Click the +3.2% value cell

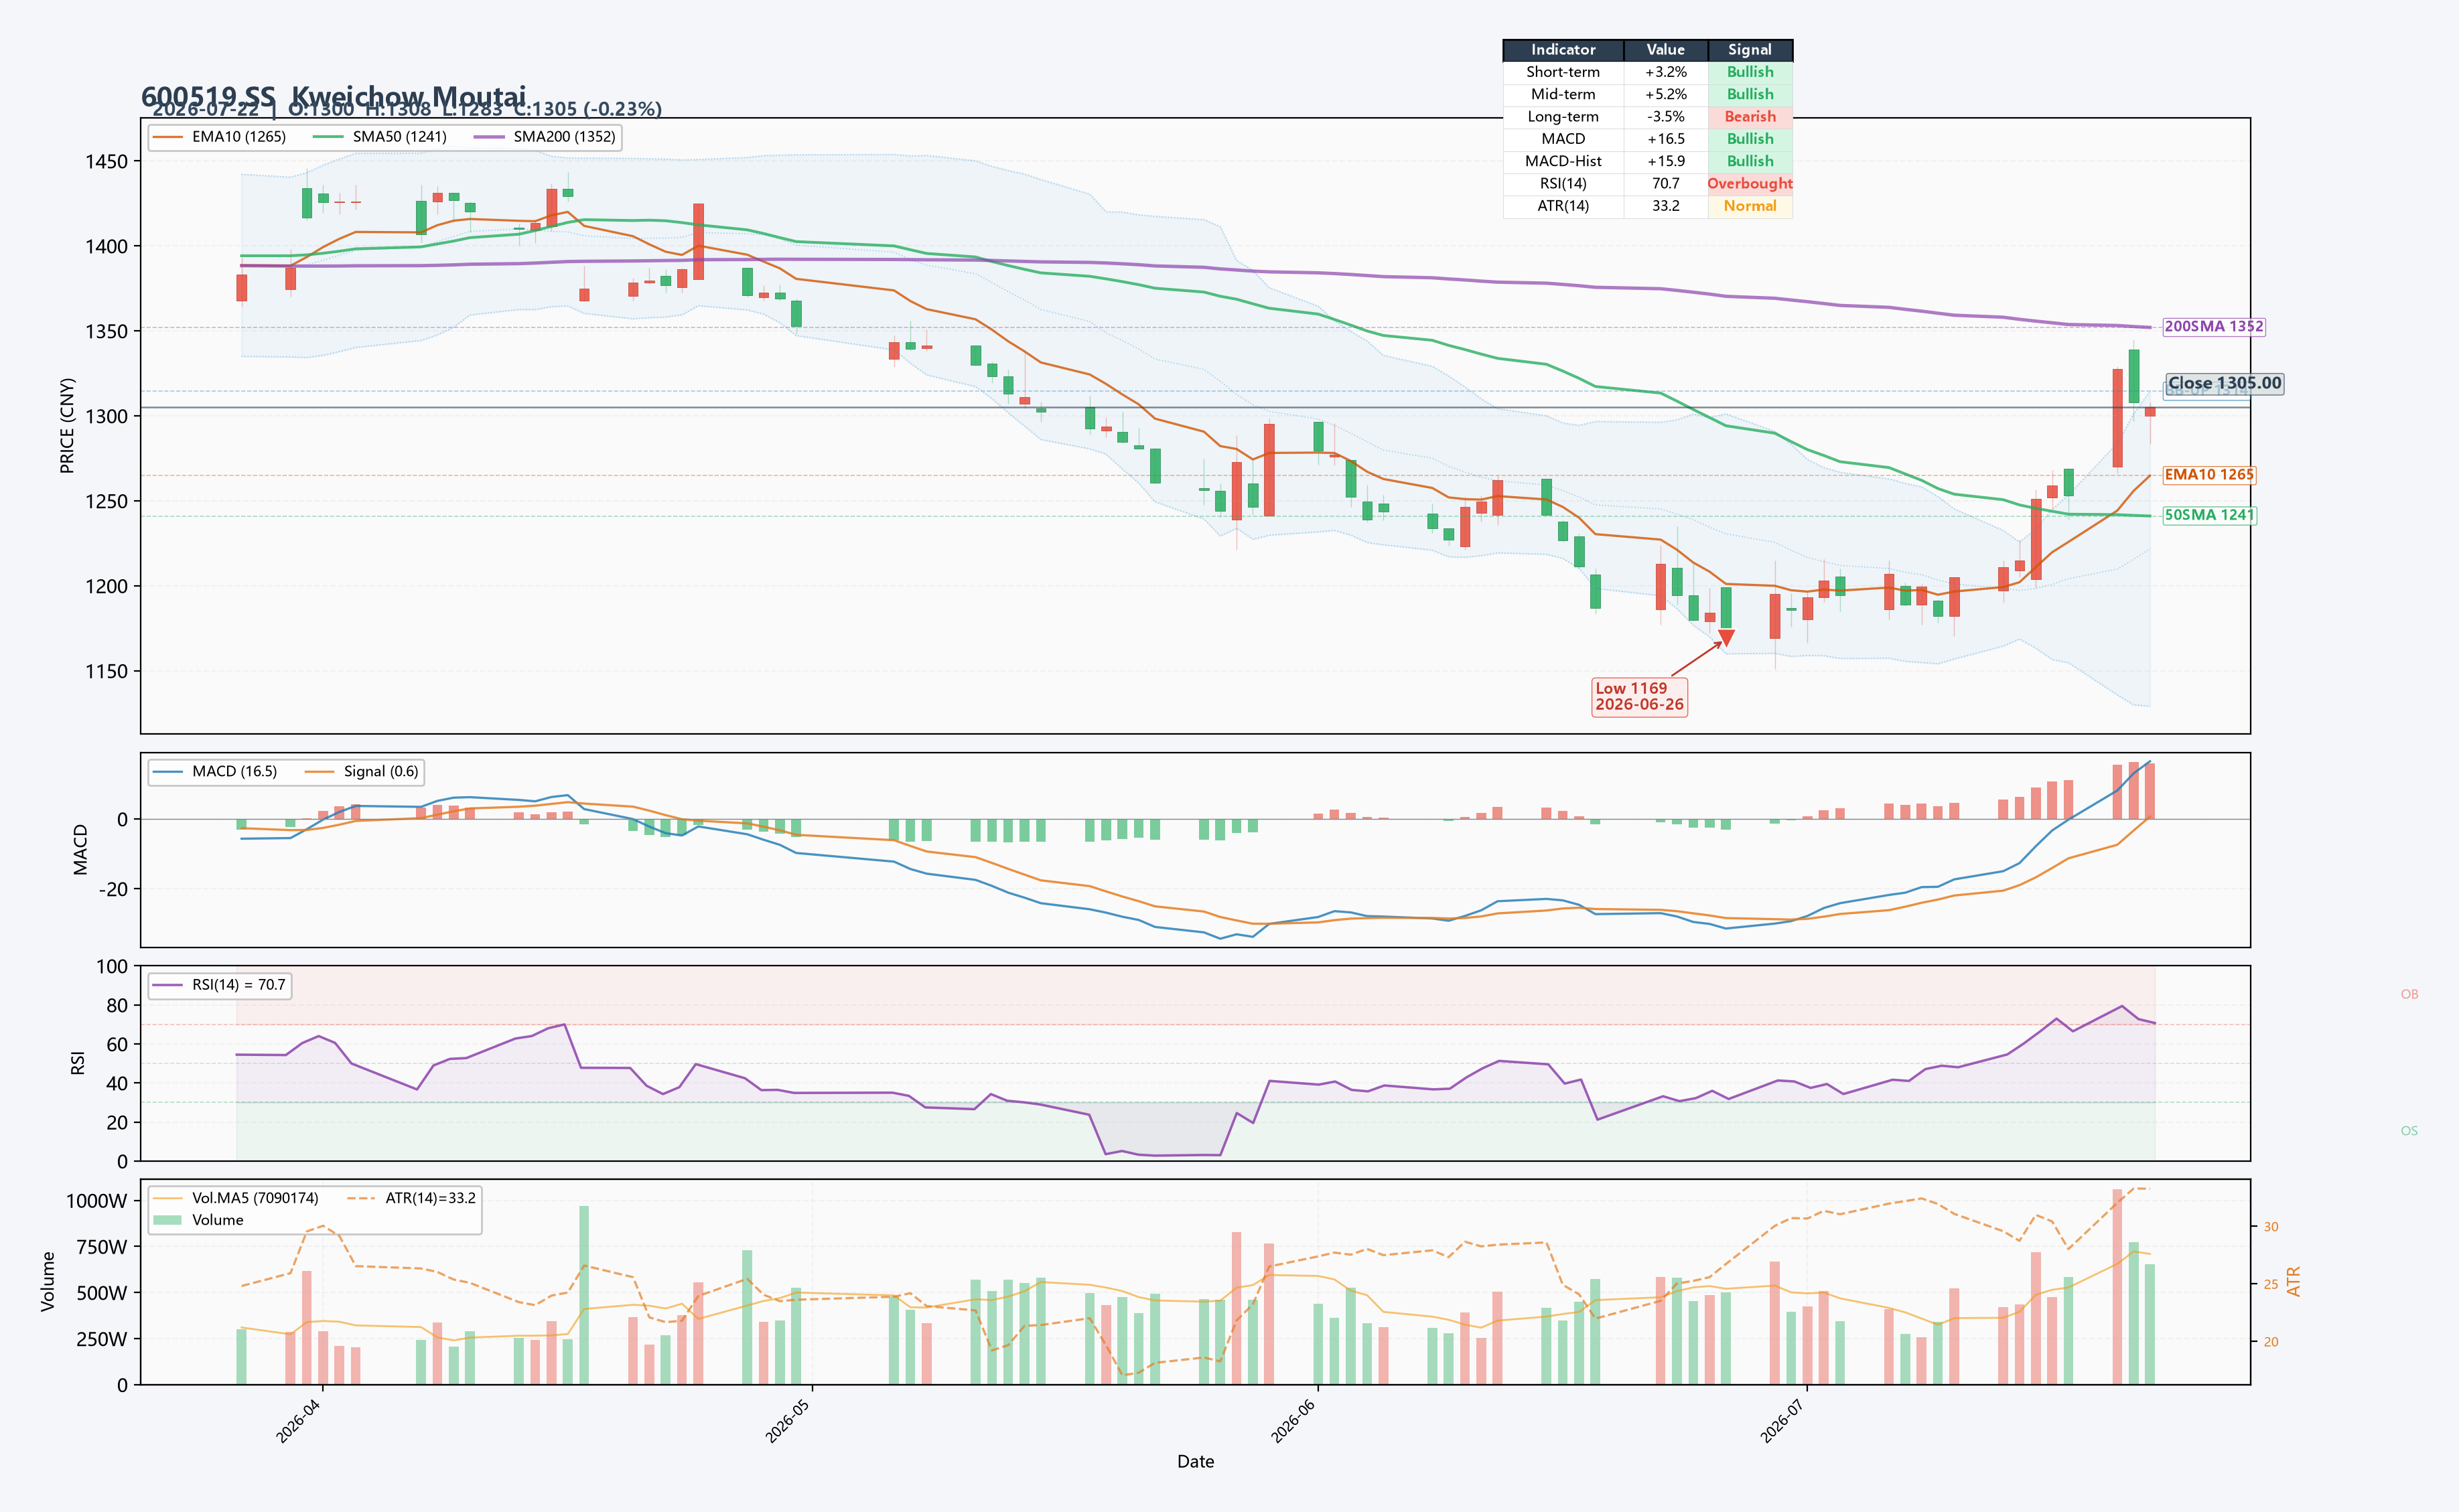[1666, 72]
